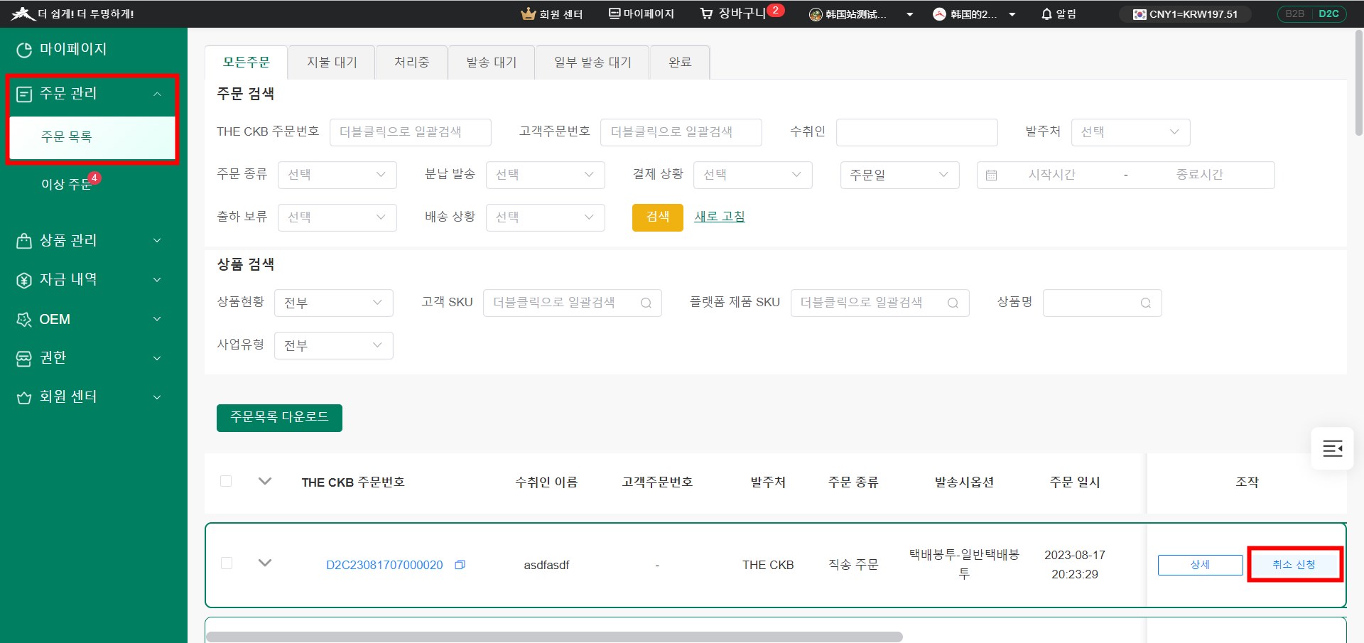Click the calendar icon in date range
The height and width of the screenshot is (643, 1364).
[992, 175]
